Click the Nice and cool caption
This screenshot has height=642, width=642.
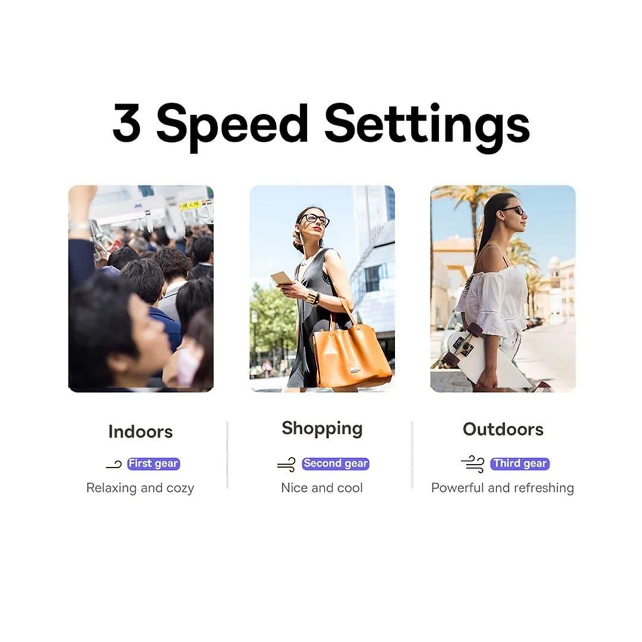[322, 487]
